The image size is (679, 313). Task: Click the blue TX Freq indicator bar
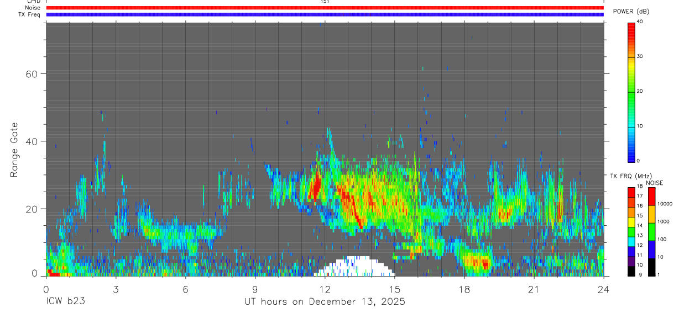325,14
